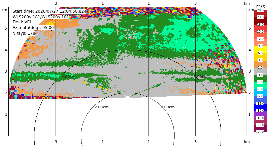Click the 28.0 color bar label
This screenshot has height=146, width=267.
click(260, 10)
